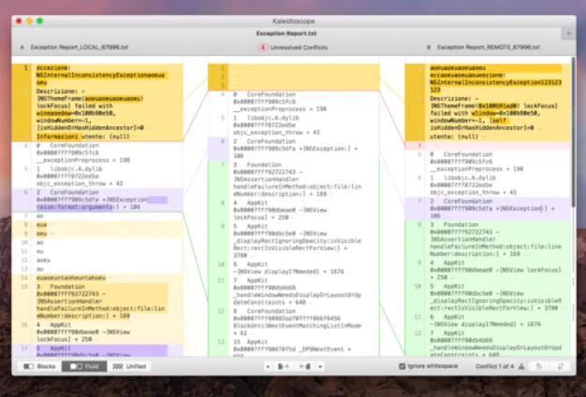
Task: Click 'aoeuaoeuaoeuaoeu' first line in right pane
Action: point(458,68)
